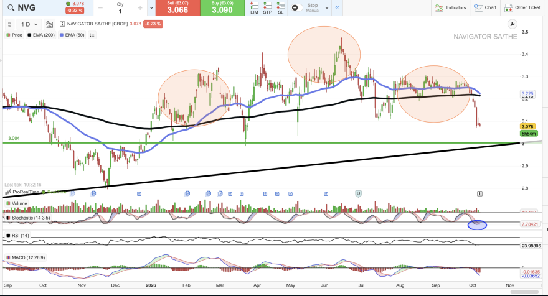Screen dimensions: 548x296
Task: Click the RSI (14) panel label
Action: [17, 236]
